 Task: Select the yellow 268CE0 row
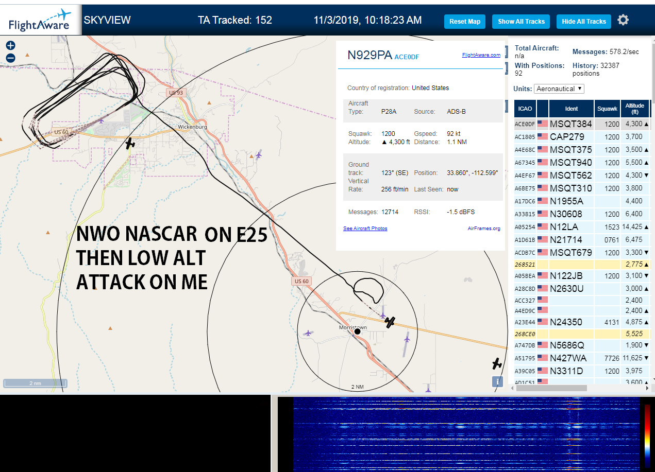(582, 334)
